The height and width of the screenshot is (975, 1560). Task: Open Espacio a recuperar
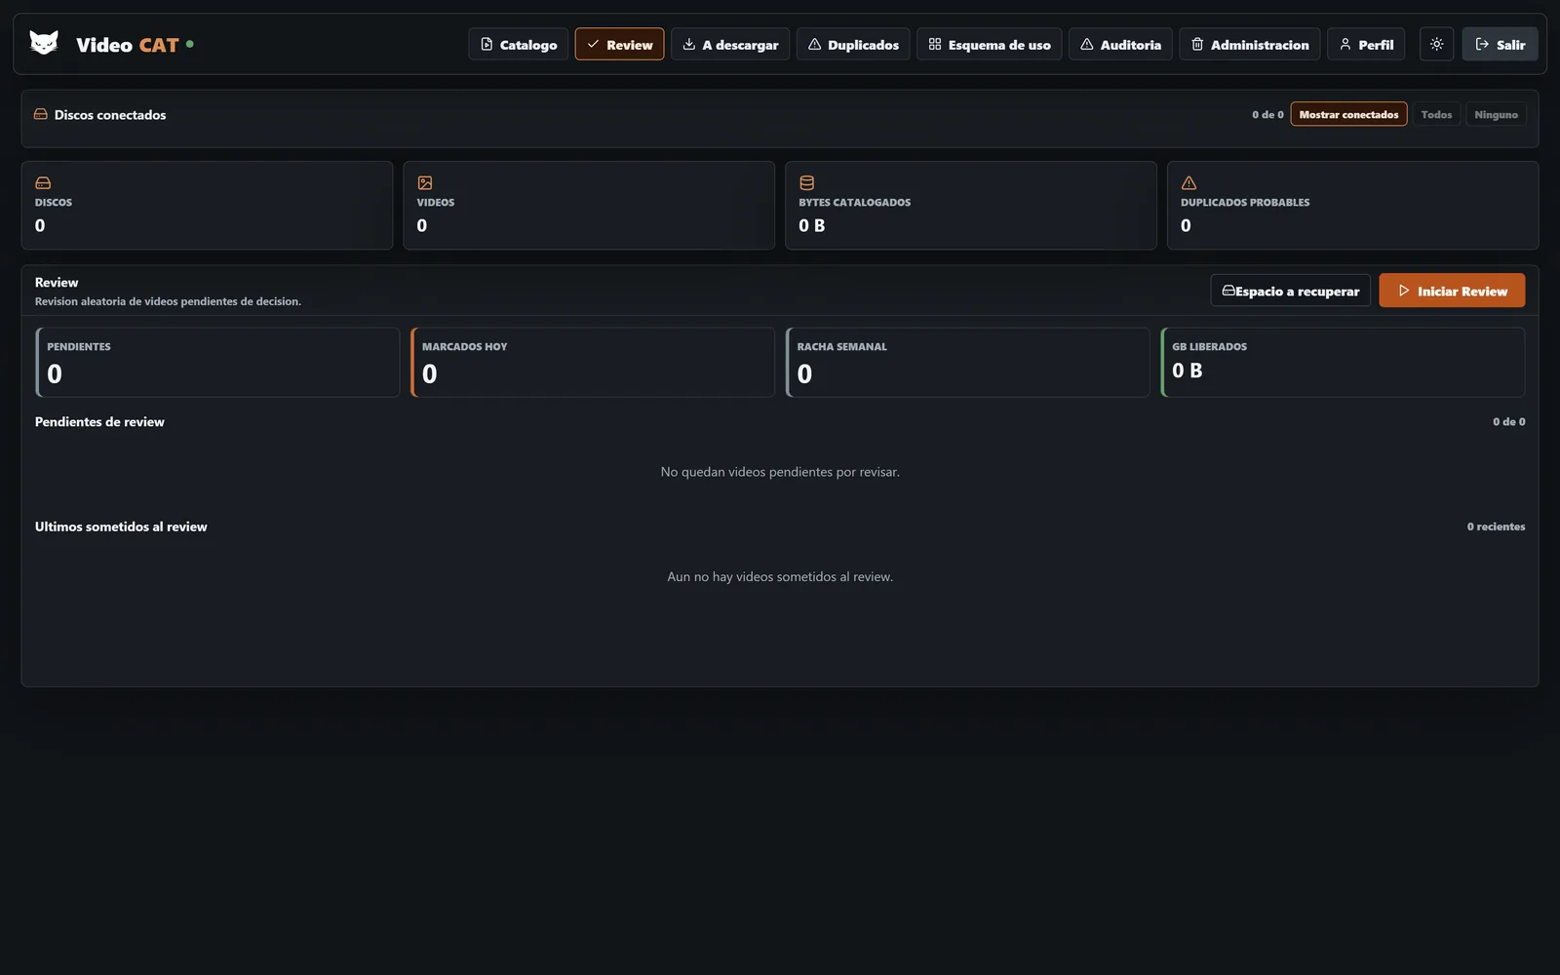click(1290, 291)
